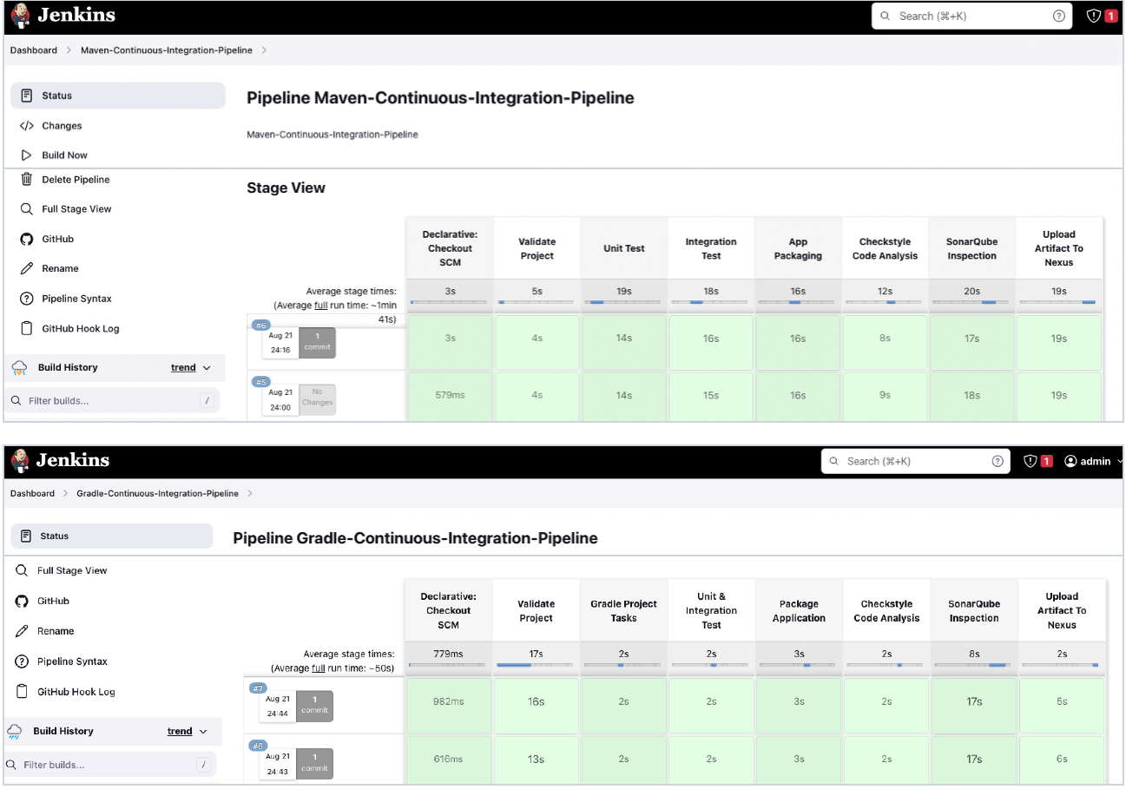Click App Packaging column header in Maven view
1126x796 pixels.
[798, 249]
